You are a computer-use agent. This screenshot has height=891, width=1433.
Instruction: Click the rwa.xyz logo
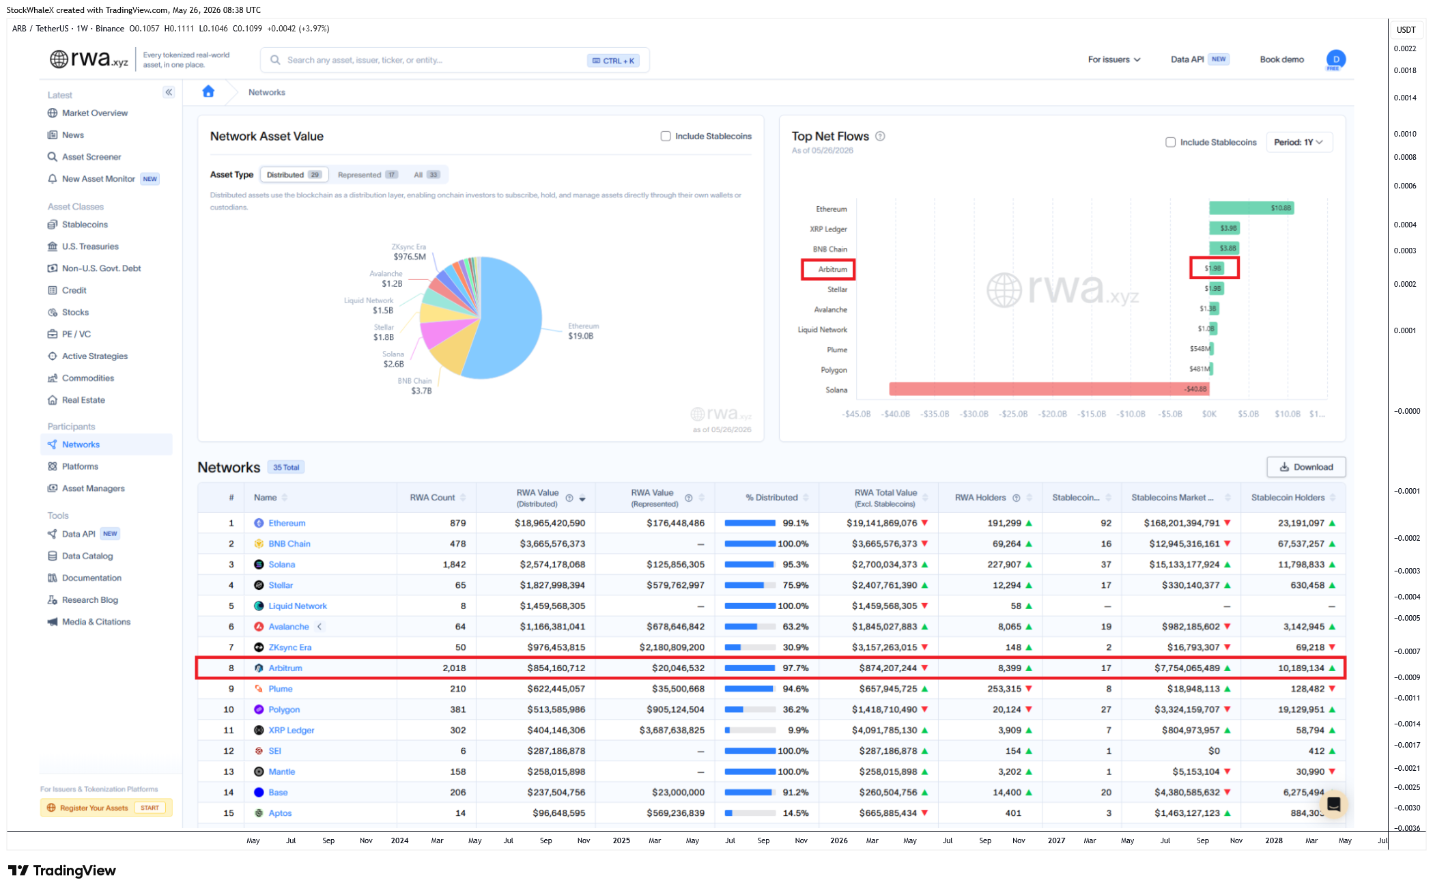[x=89, y=59]
